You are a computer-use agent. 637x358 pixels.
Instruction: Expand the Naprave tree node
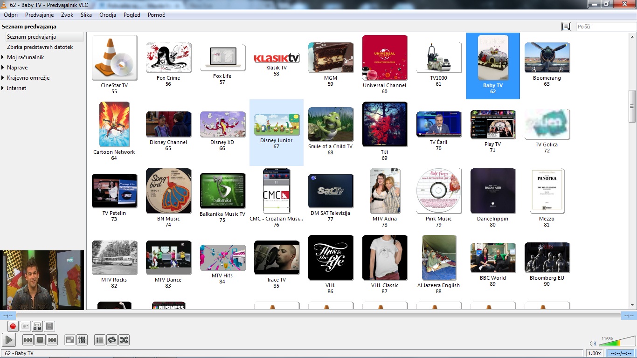(x=4, y=68)
